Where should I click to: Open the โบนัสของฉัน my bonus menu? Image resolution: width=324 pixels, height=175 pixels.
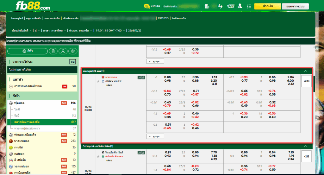pos(179,18)
